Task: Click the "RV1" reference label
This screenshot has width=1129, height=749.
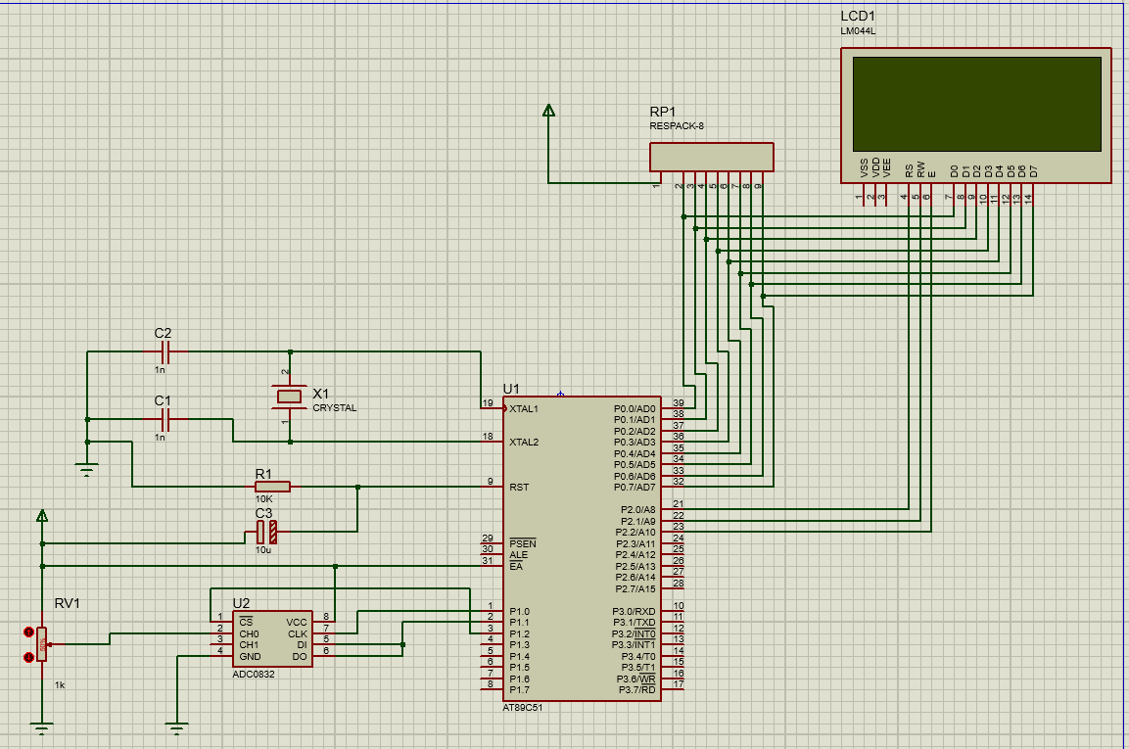Action: tap(68, 603)
